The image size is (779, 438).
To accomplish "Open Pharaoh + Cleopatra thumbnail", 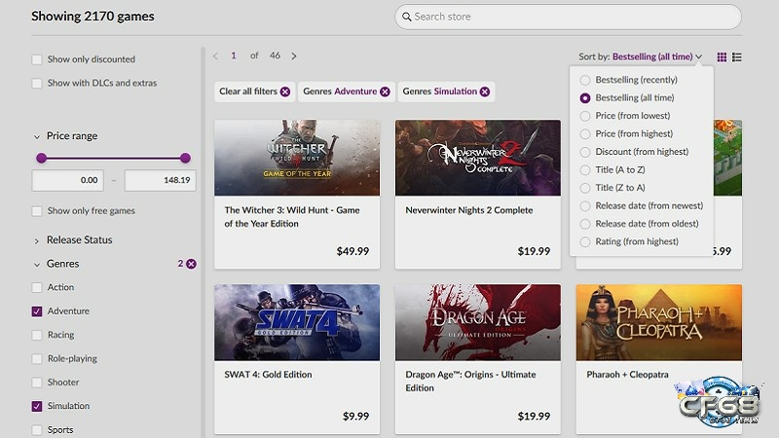I will point(659,322).
